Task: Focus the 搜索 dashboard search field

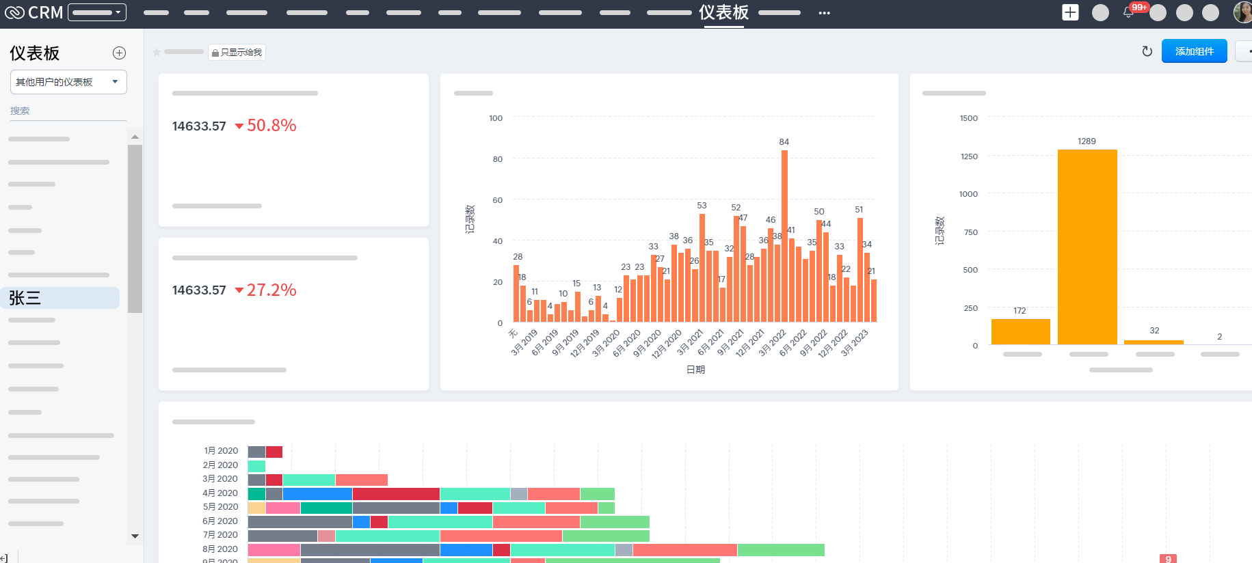Action: tap(68, 111)
